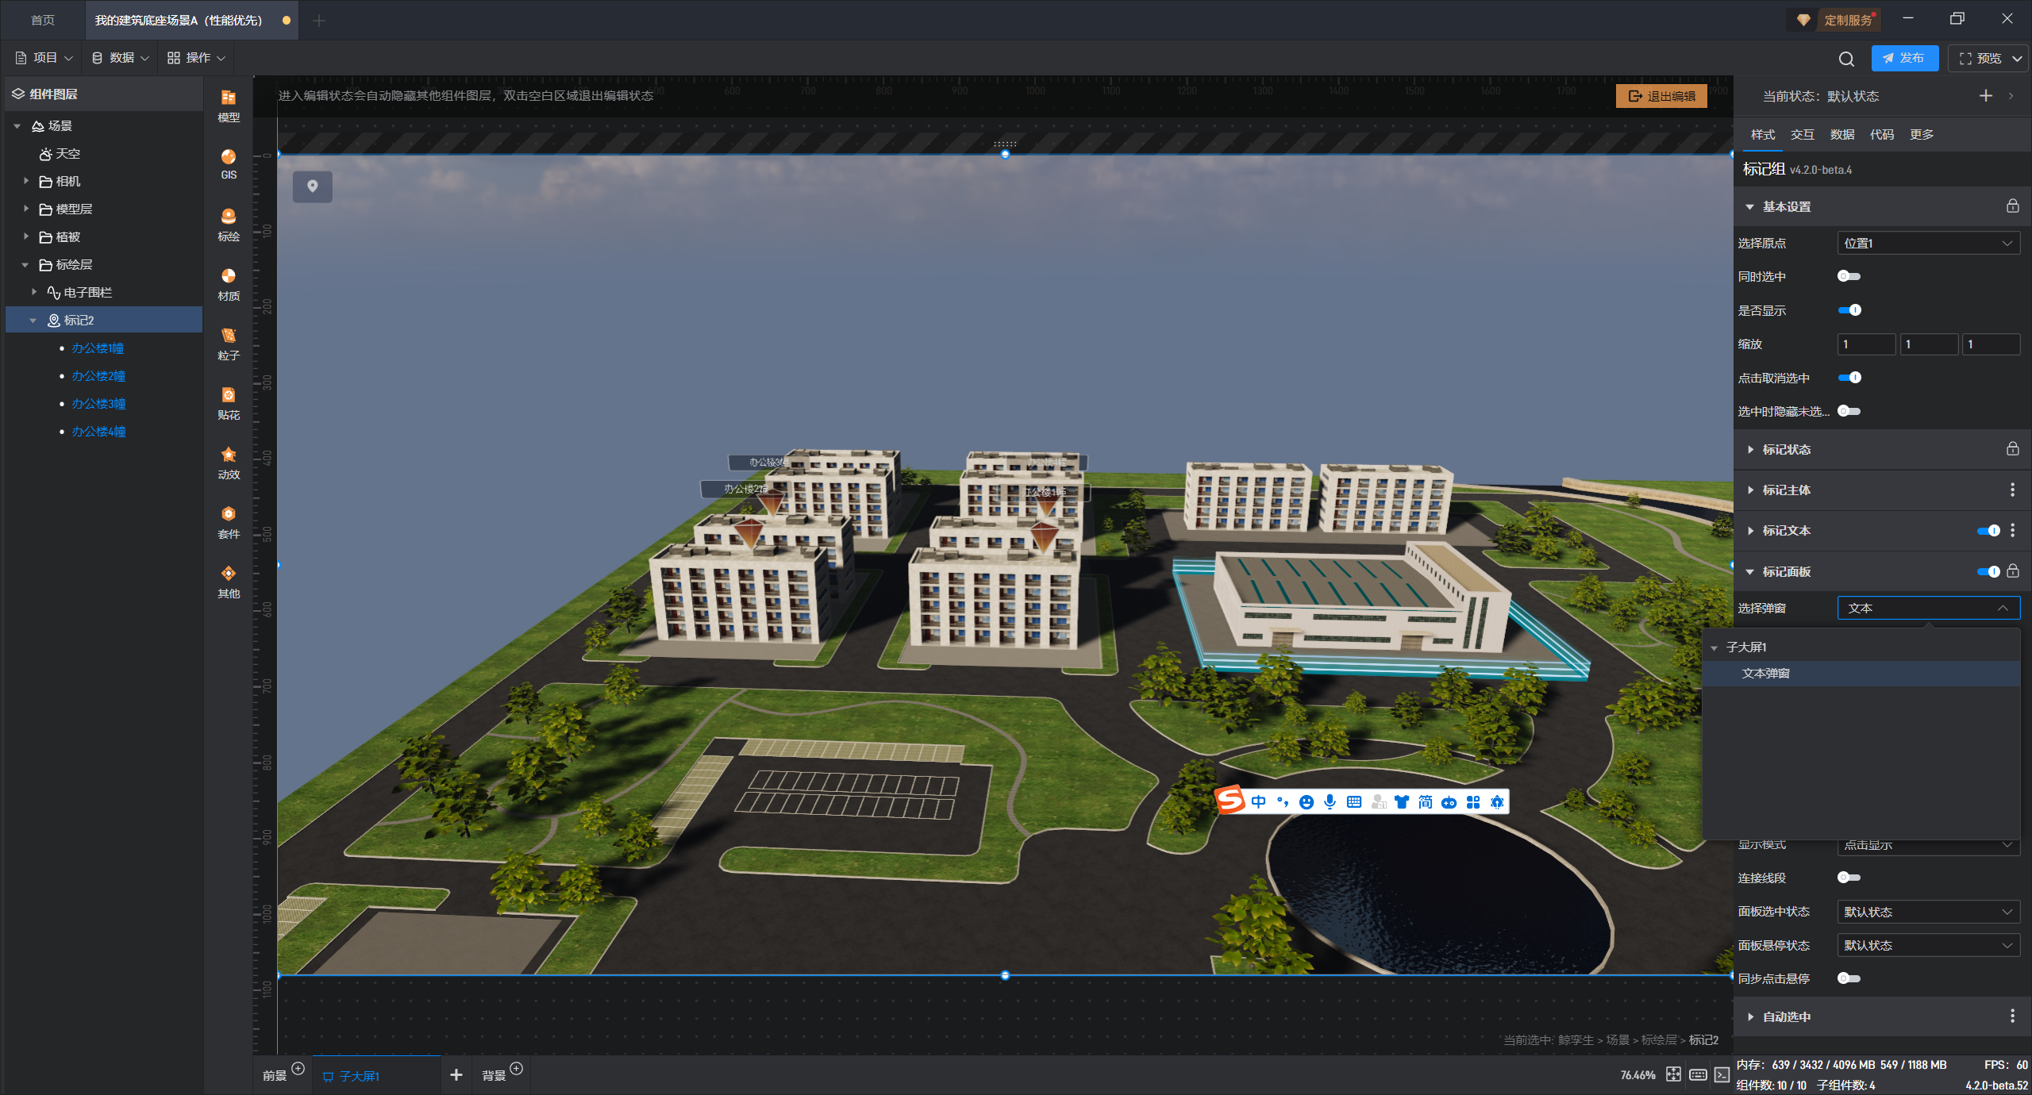Toggle the 连接线段 switch on
This screenshot has height=1095, width=2032.
(1849, 878)
